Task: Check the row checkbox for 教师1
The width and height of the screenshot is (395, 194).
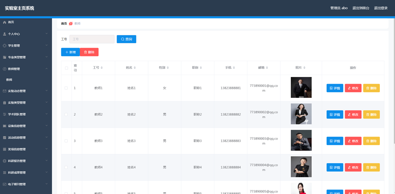Action: click(x=66, y=88)
